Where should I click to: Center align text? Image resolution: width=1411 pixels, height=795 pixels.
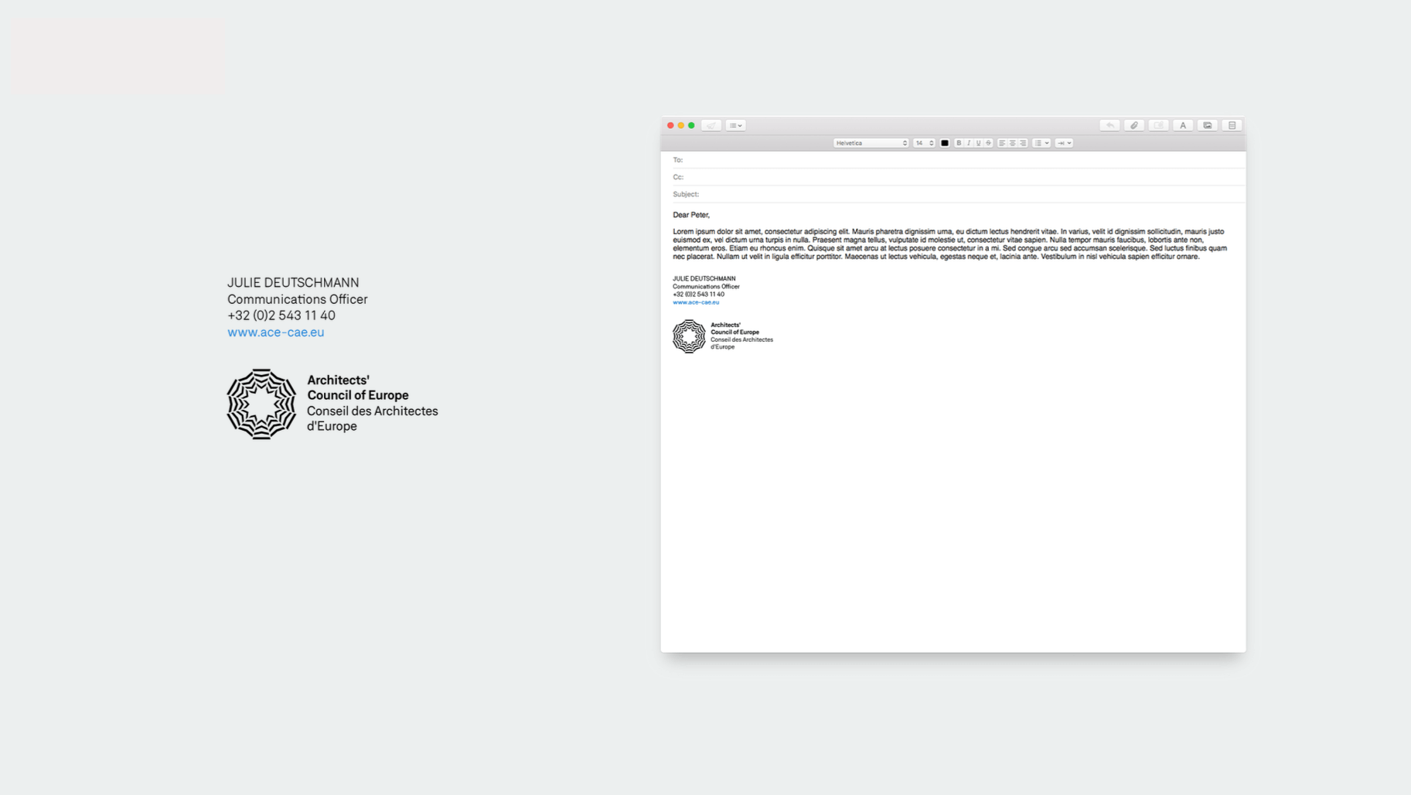coord(1012,143)
